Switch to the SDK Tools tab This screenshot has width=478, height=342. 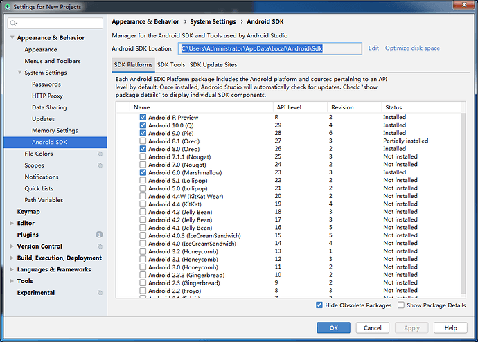(x=170, y=65)
